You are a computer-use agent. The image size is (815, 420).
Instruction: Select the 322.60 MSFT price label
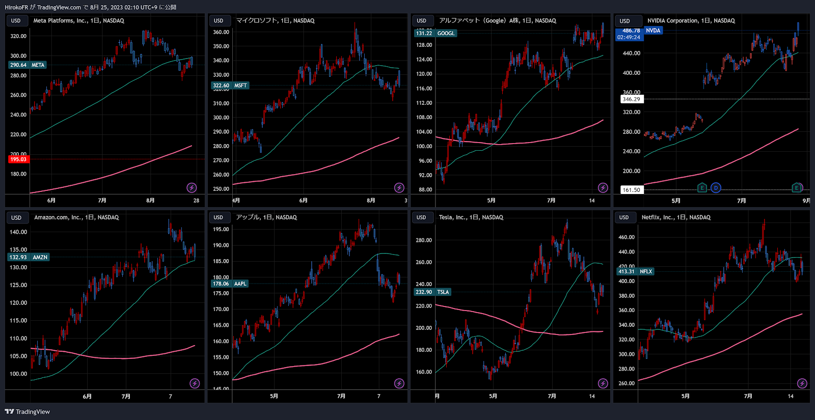tap(230, 86)
